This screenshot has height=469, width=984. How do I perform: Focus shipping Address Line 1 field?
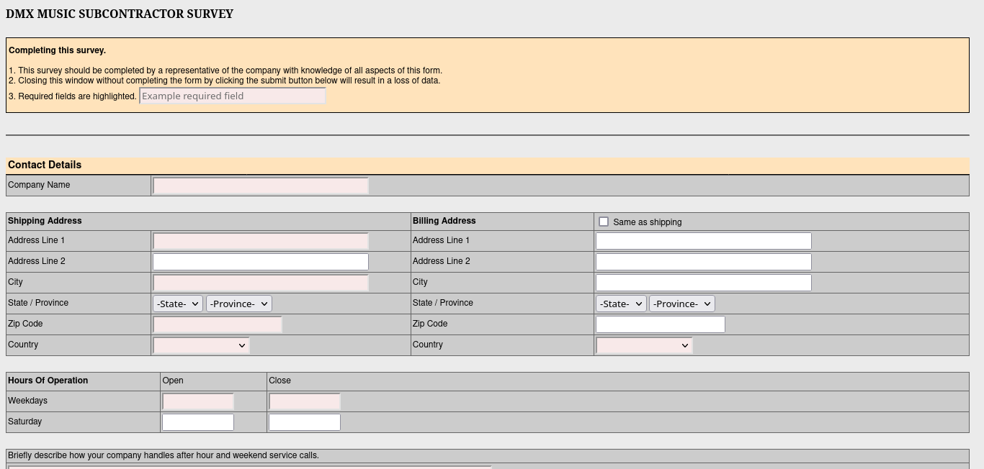click(260, 241)
